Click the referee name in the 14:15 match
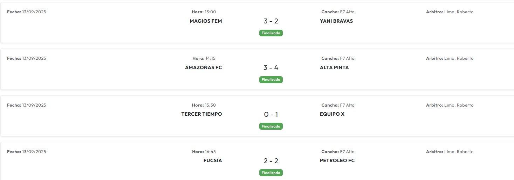The height and width of the screenshot is (180, 514). coord(459,58)
